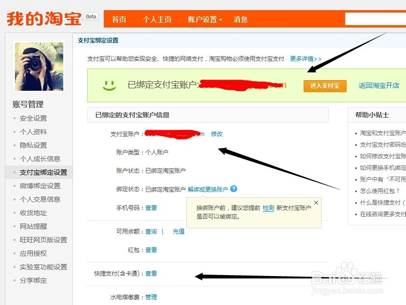
Task: Open 消息 in the top navigation
Action: (240, 19)
